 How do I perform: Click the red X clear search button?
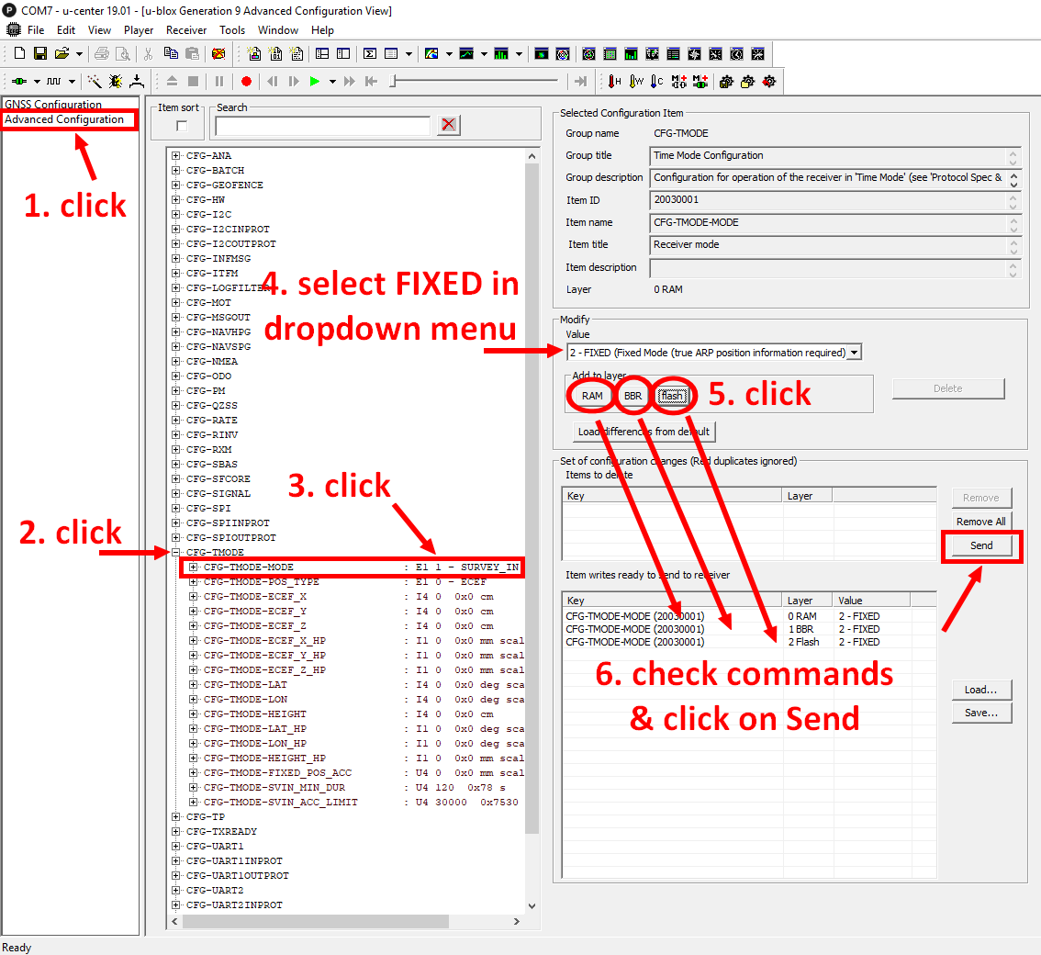449,125
